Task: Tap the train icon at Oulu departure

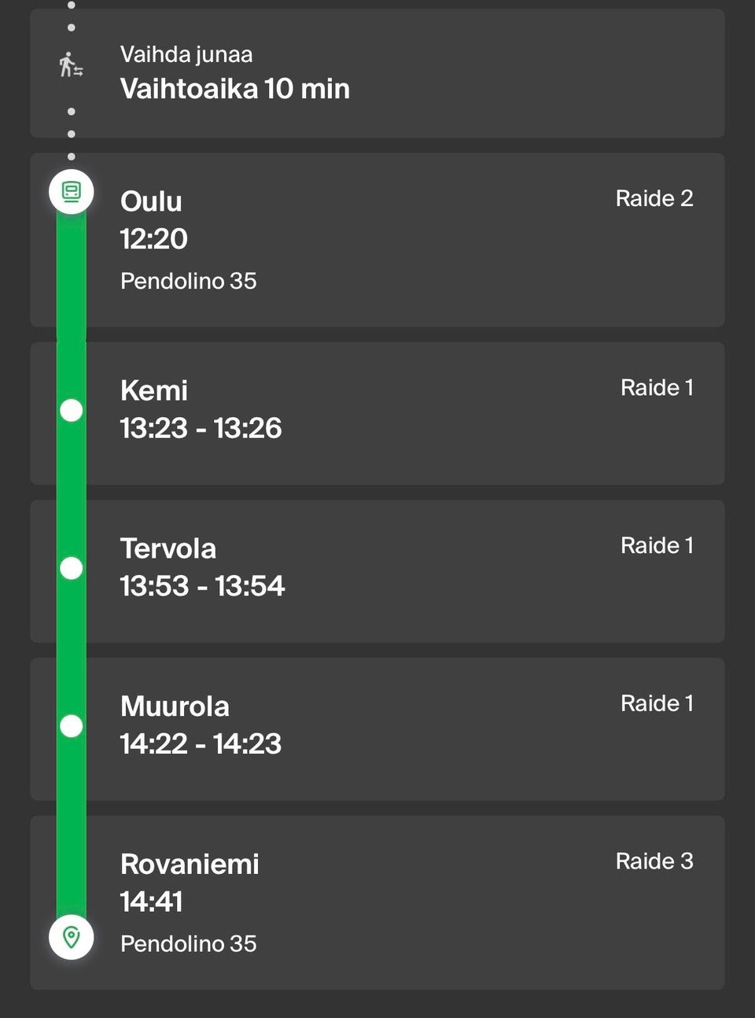Action: click(x=72, y=191)
